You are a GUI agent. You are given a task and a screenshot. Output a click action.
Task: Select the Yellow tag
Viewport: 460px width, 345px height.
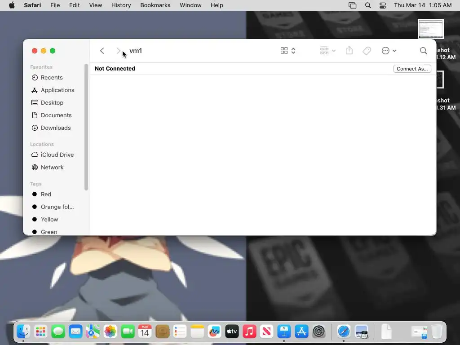pos(45,219)
